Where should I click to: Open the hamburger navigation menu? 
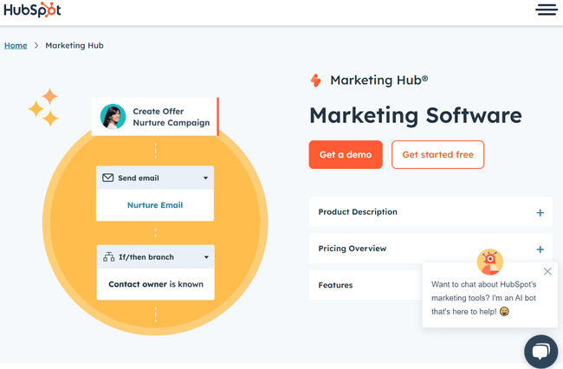(547, 10)
